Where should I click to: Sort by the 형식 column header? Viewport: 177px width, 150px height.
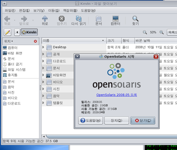click(128, 41)
